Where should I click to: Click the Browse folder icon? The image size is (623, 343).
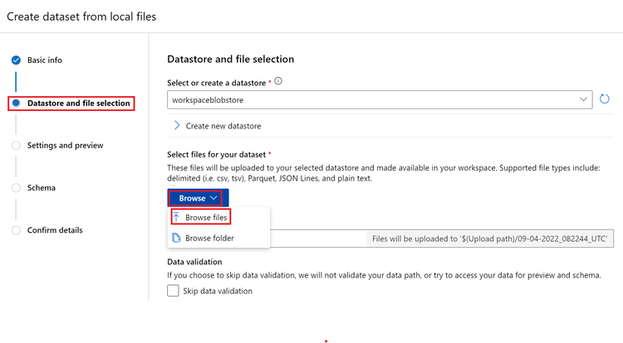176,238
